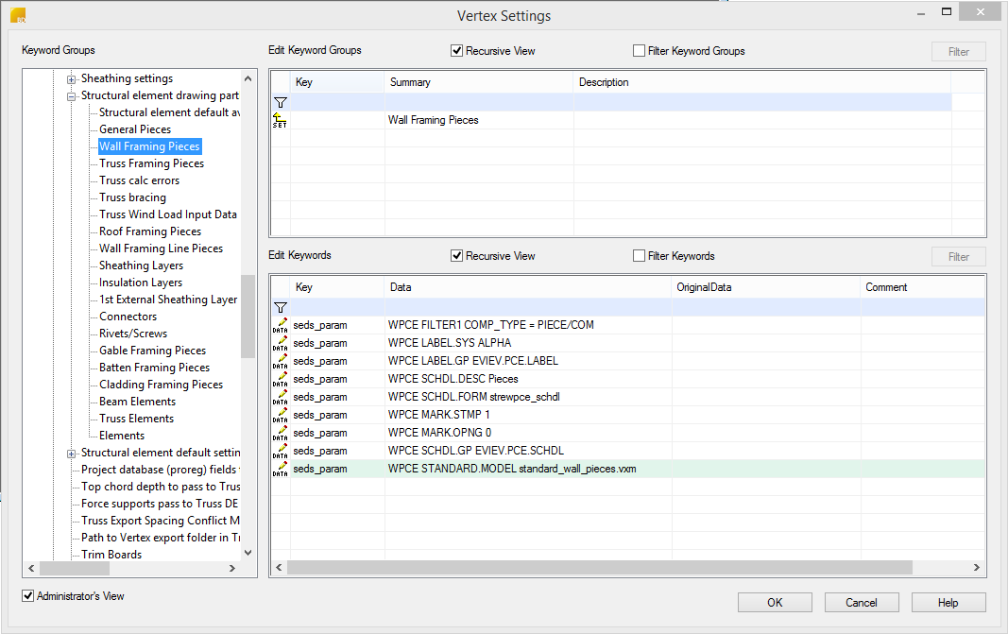This screenshot has width=1008, height=634.
Task: Click the SET icon beside Wall Framing Pieces row
Action: coord(280,120)
